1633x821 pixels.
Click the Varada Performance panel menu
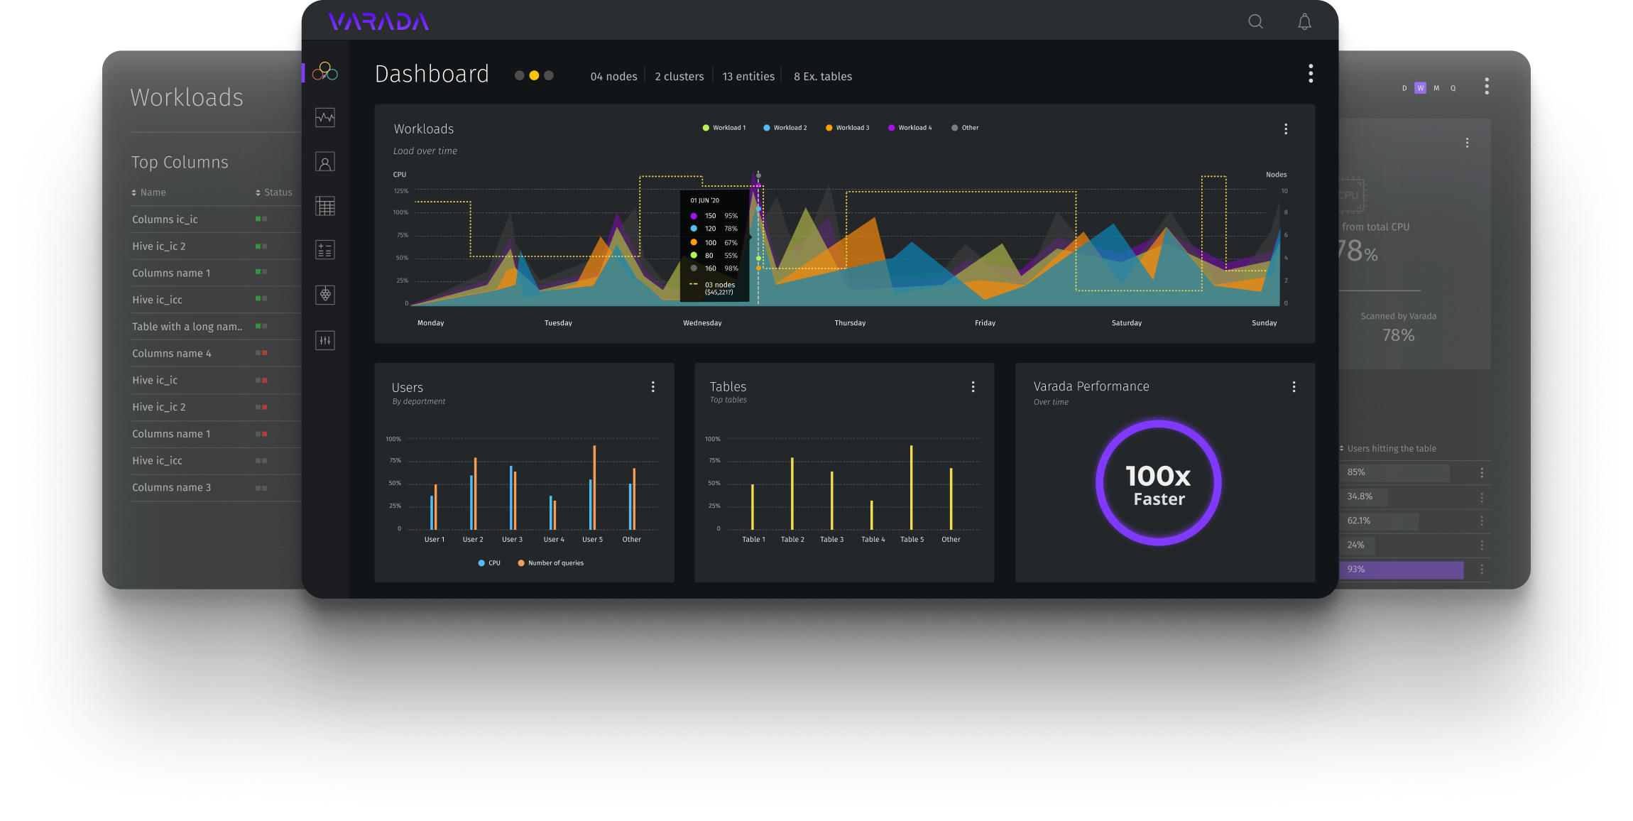(1296, 386)
